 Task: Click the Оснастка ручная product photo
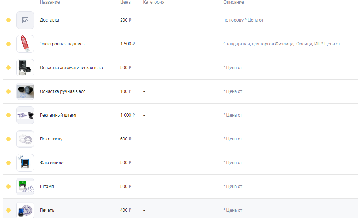tap(25, 91)
